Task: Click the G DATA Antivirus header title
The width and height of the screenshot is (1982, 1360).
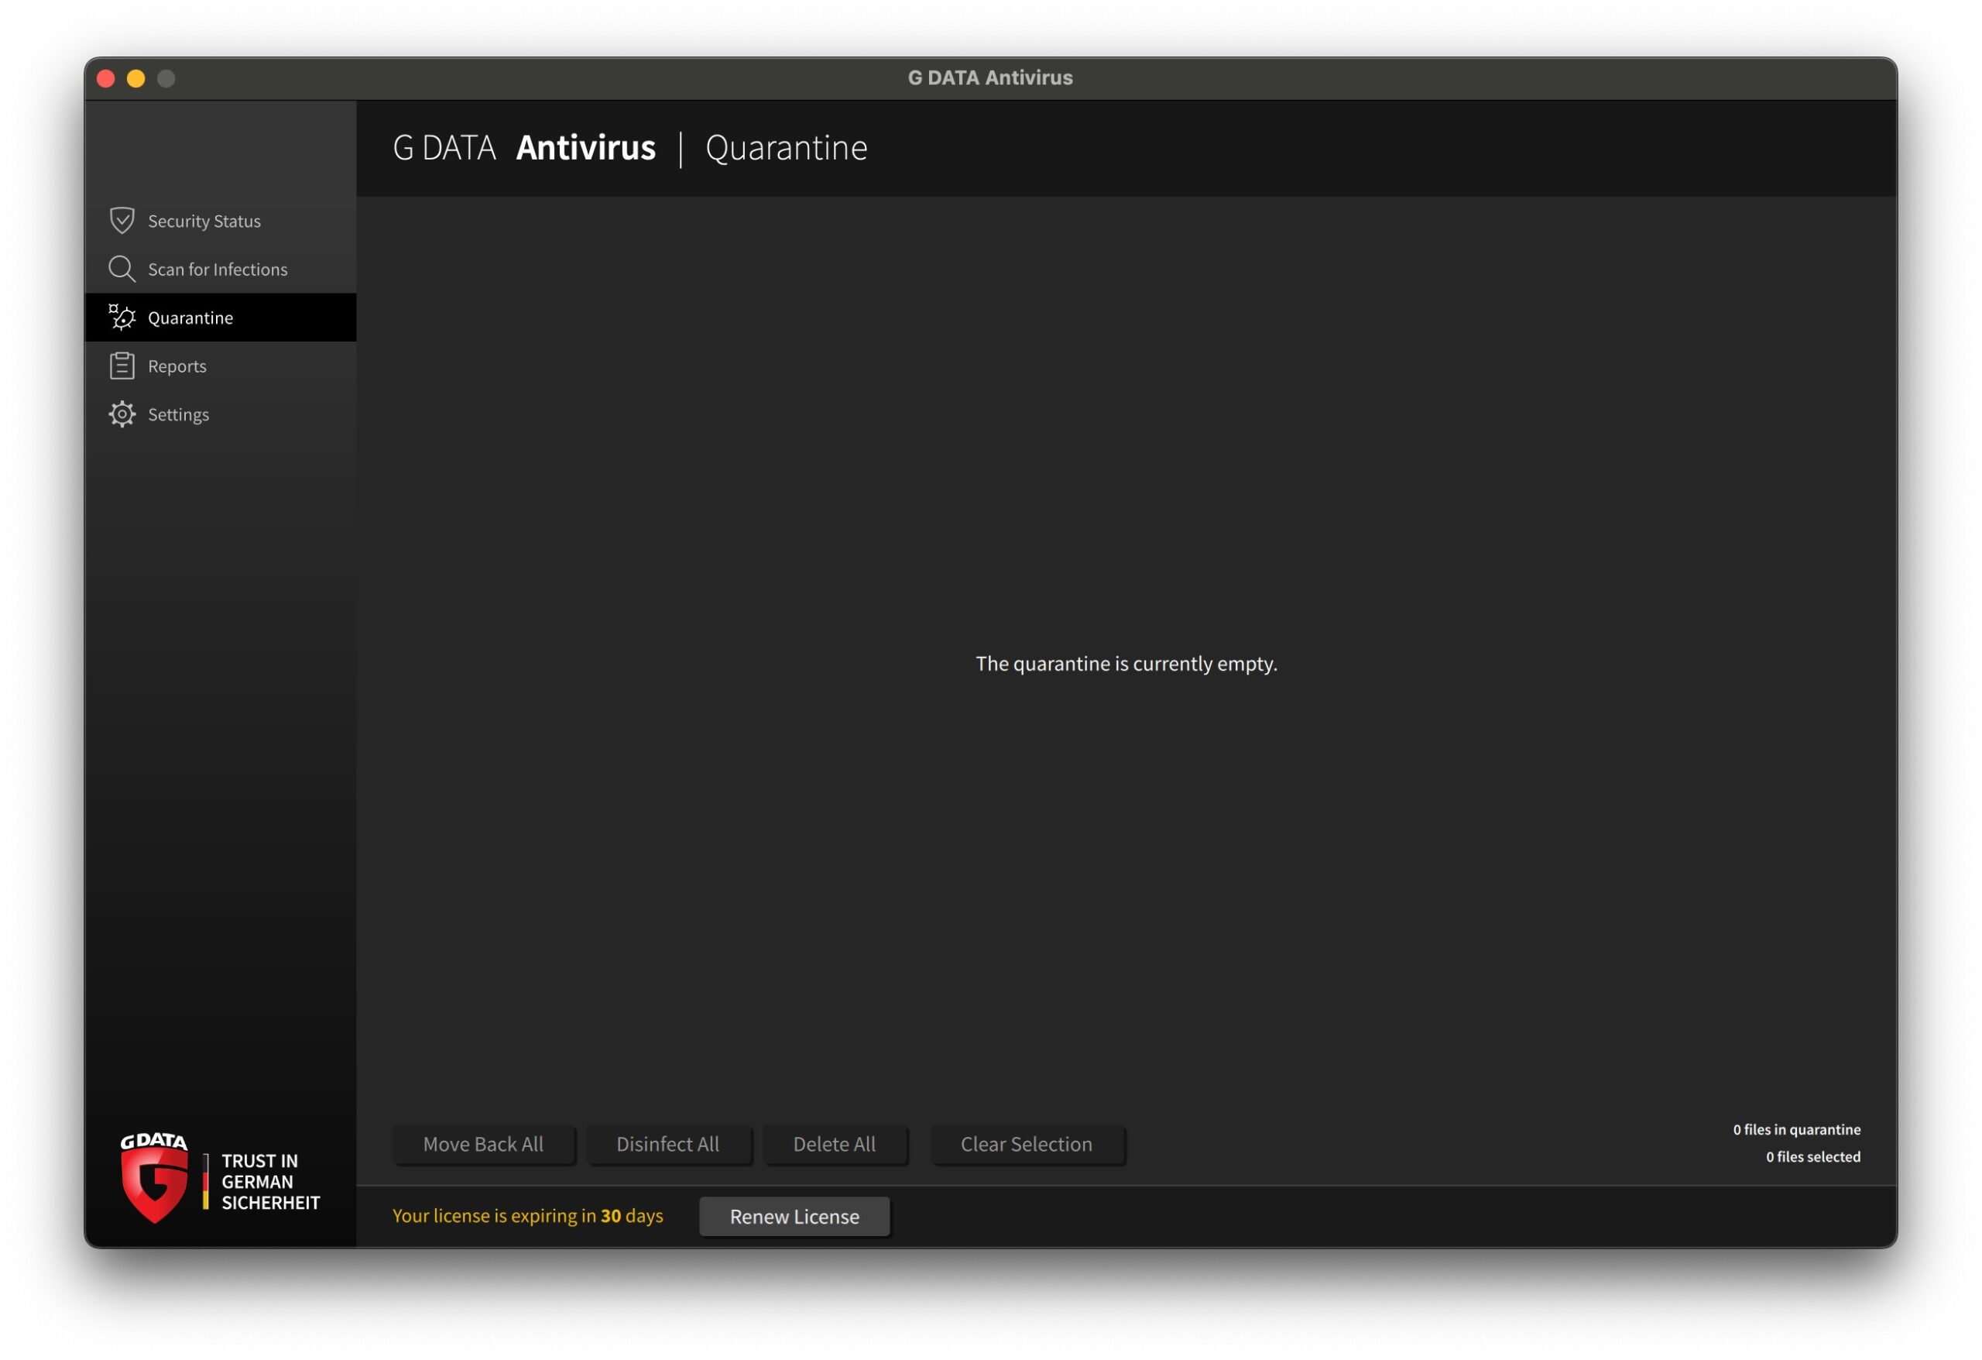Action: [x=524, y=149]
